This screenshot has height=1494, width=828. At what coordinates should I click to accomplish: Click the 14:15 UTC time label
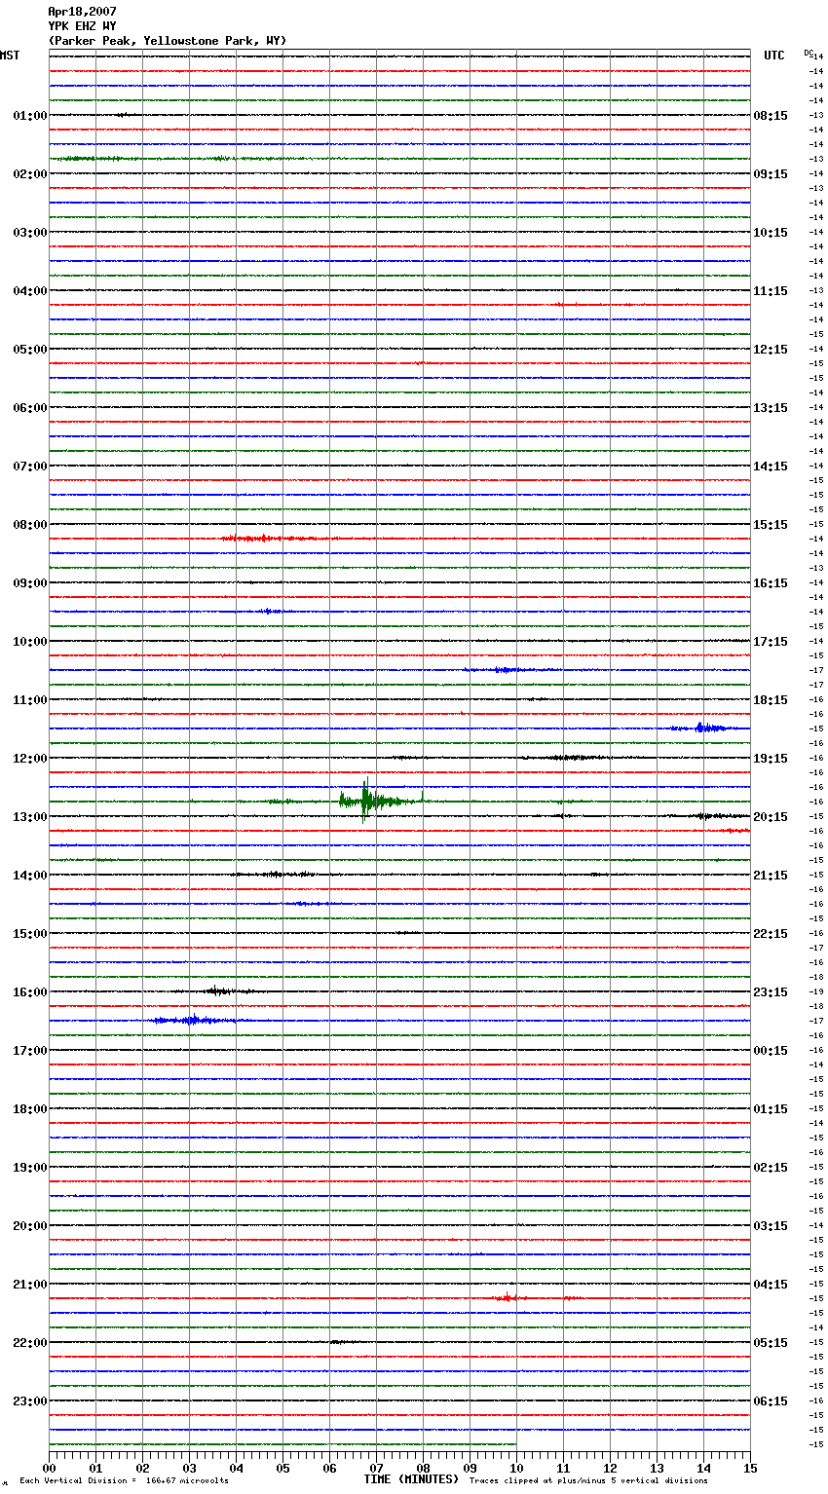pyautogui.click(x=771, y=467)
